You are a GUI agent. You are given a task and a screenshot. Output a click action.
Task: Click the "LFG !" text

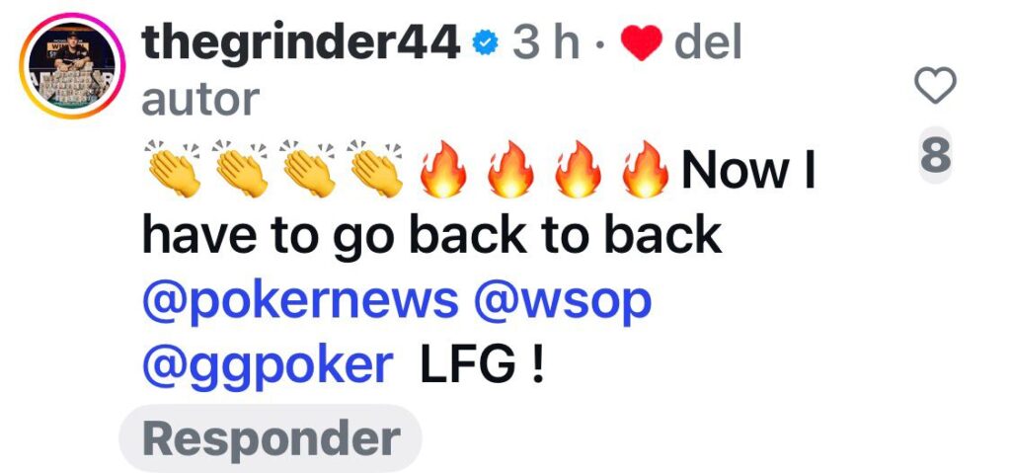point(483,363)
